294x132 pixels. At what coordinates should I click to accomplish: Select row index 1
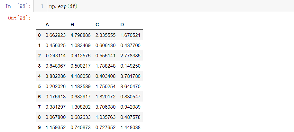point(39,45)
